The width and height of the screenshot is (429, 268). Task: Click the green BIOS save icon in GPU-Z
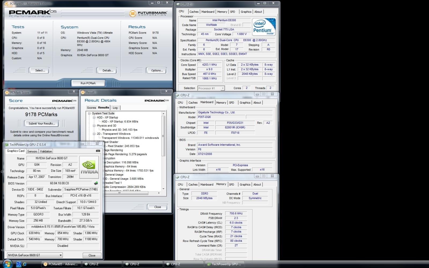pyautogui.click(x=96, y=183)
